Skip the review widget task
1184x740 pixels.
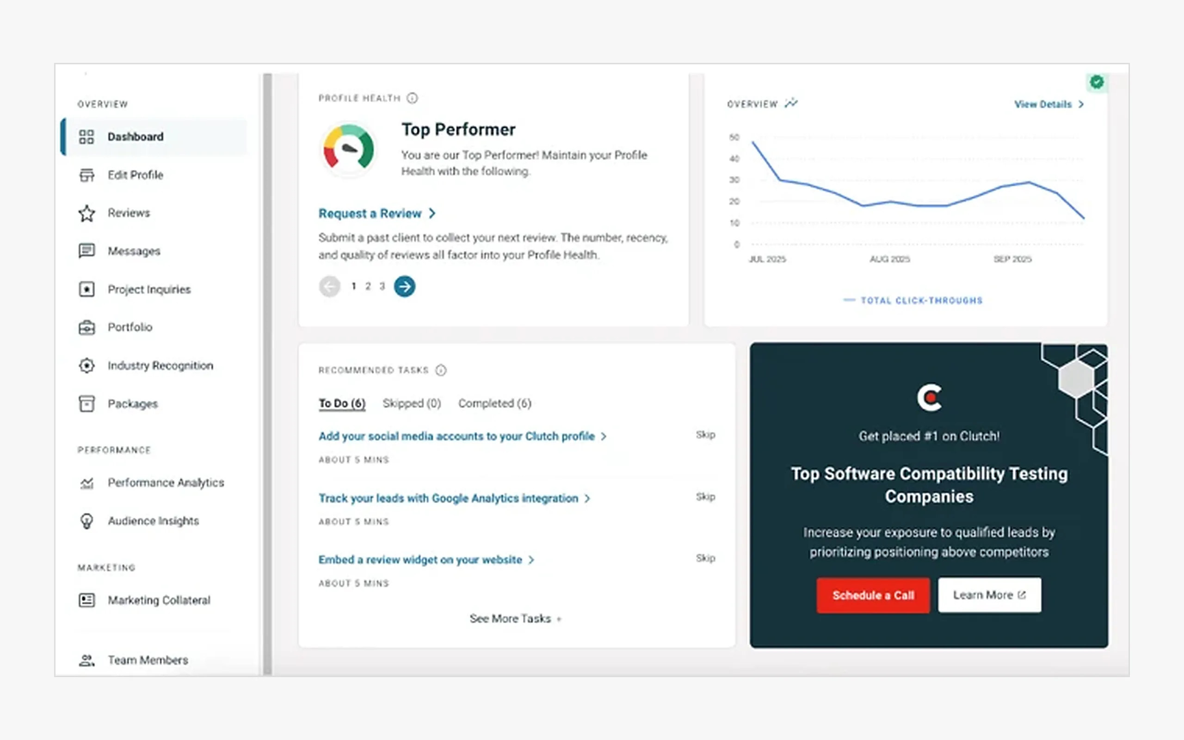(x=705, y=558)
